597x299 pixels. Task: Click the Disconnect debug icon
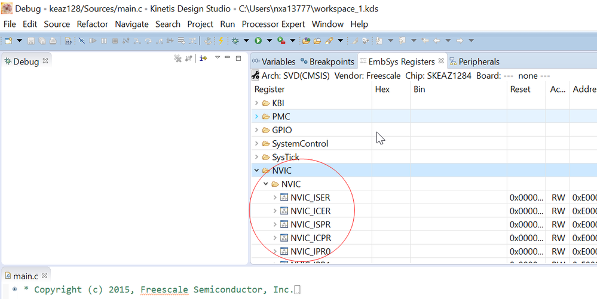point(125,41)
